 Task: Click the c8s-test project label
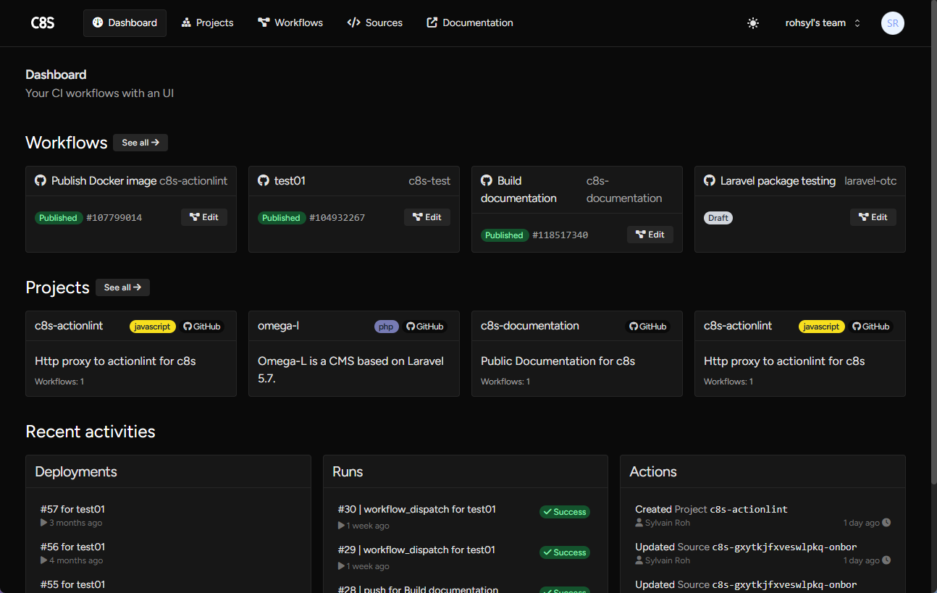click(x=429, y=181)
